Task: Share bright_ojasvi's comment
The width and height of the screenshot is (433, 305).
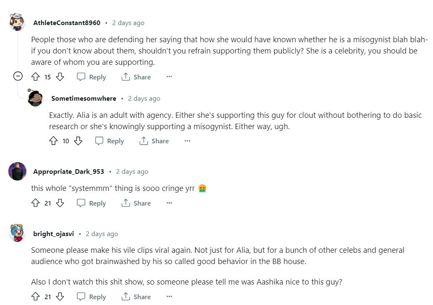Action: [136, 297]
